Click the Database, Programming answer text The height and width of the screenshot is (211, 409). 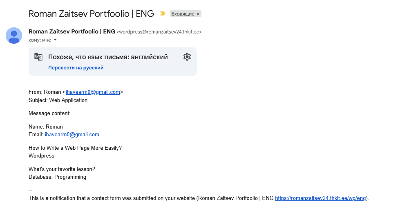point(57,177)
